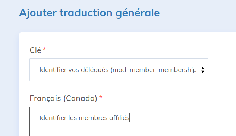Click blank area of white form card
Screen dimensions: 236x136
221,90
